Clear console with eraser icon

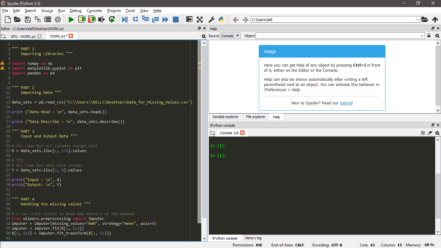[430, 133]
